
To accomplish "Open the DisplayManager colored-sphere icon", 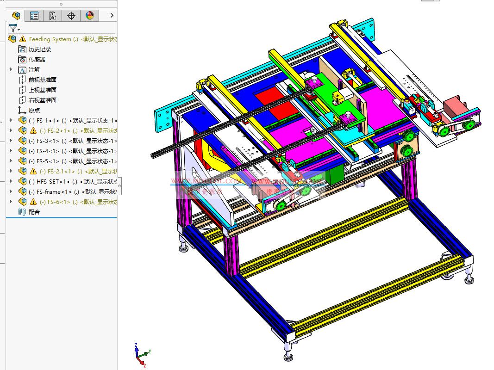I will point(89,15).
